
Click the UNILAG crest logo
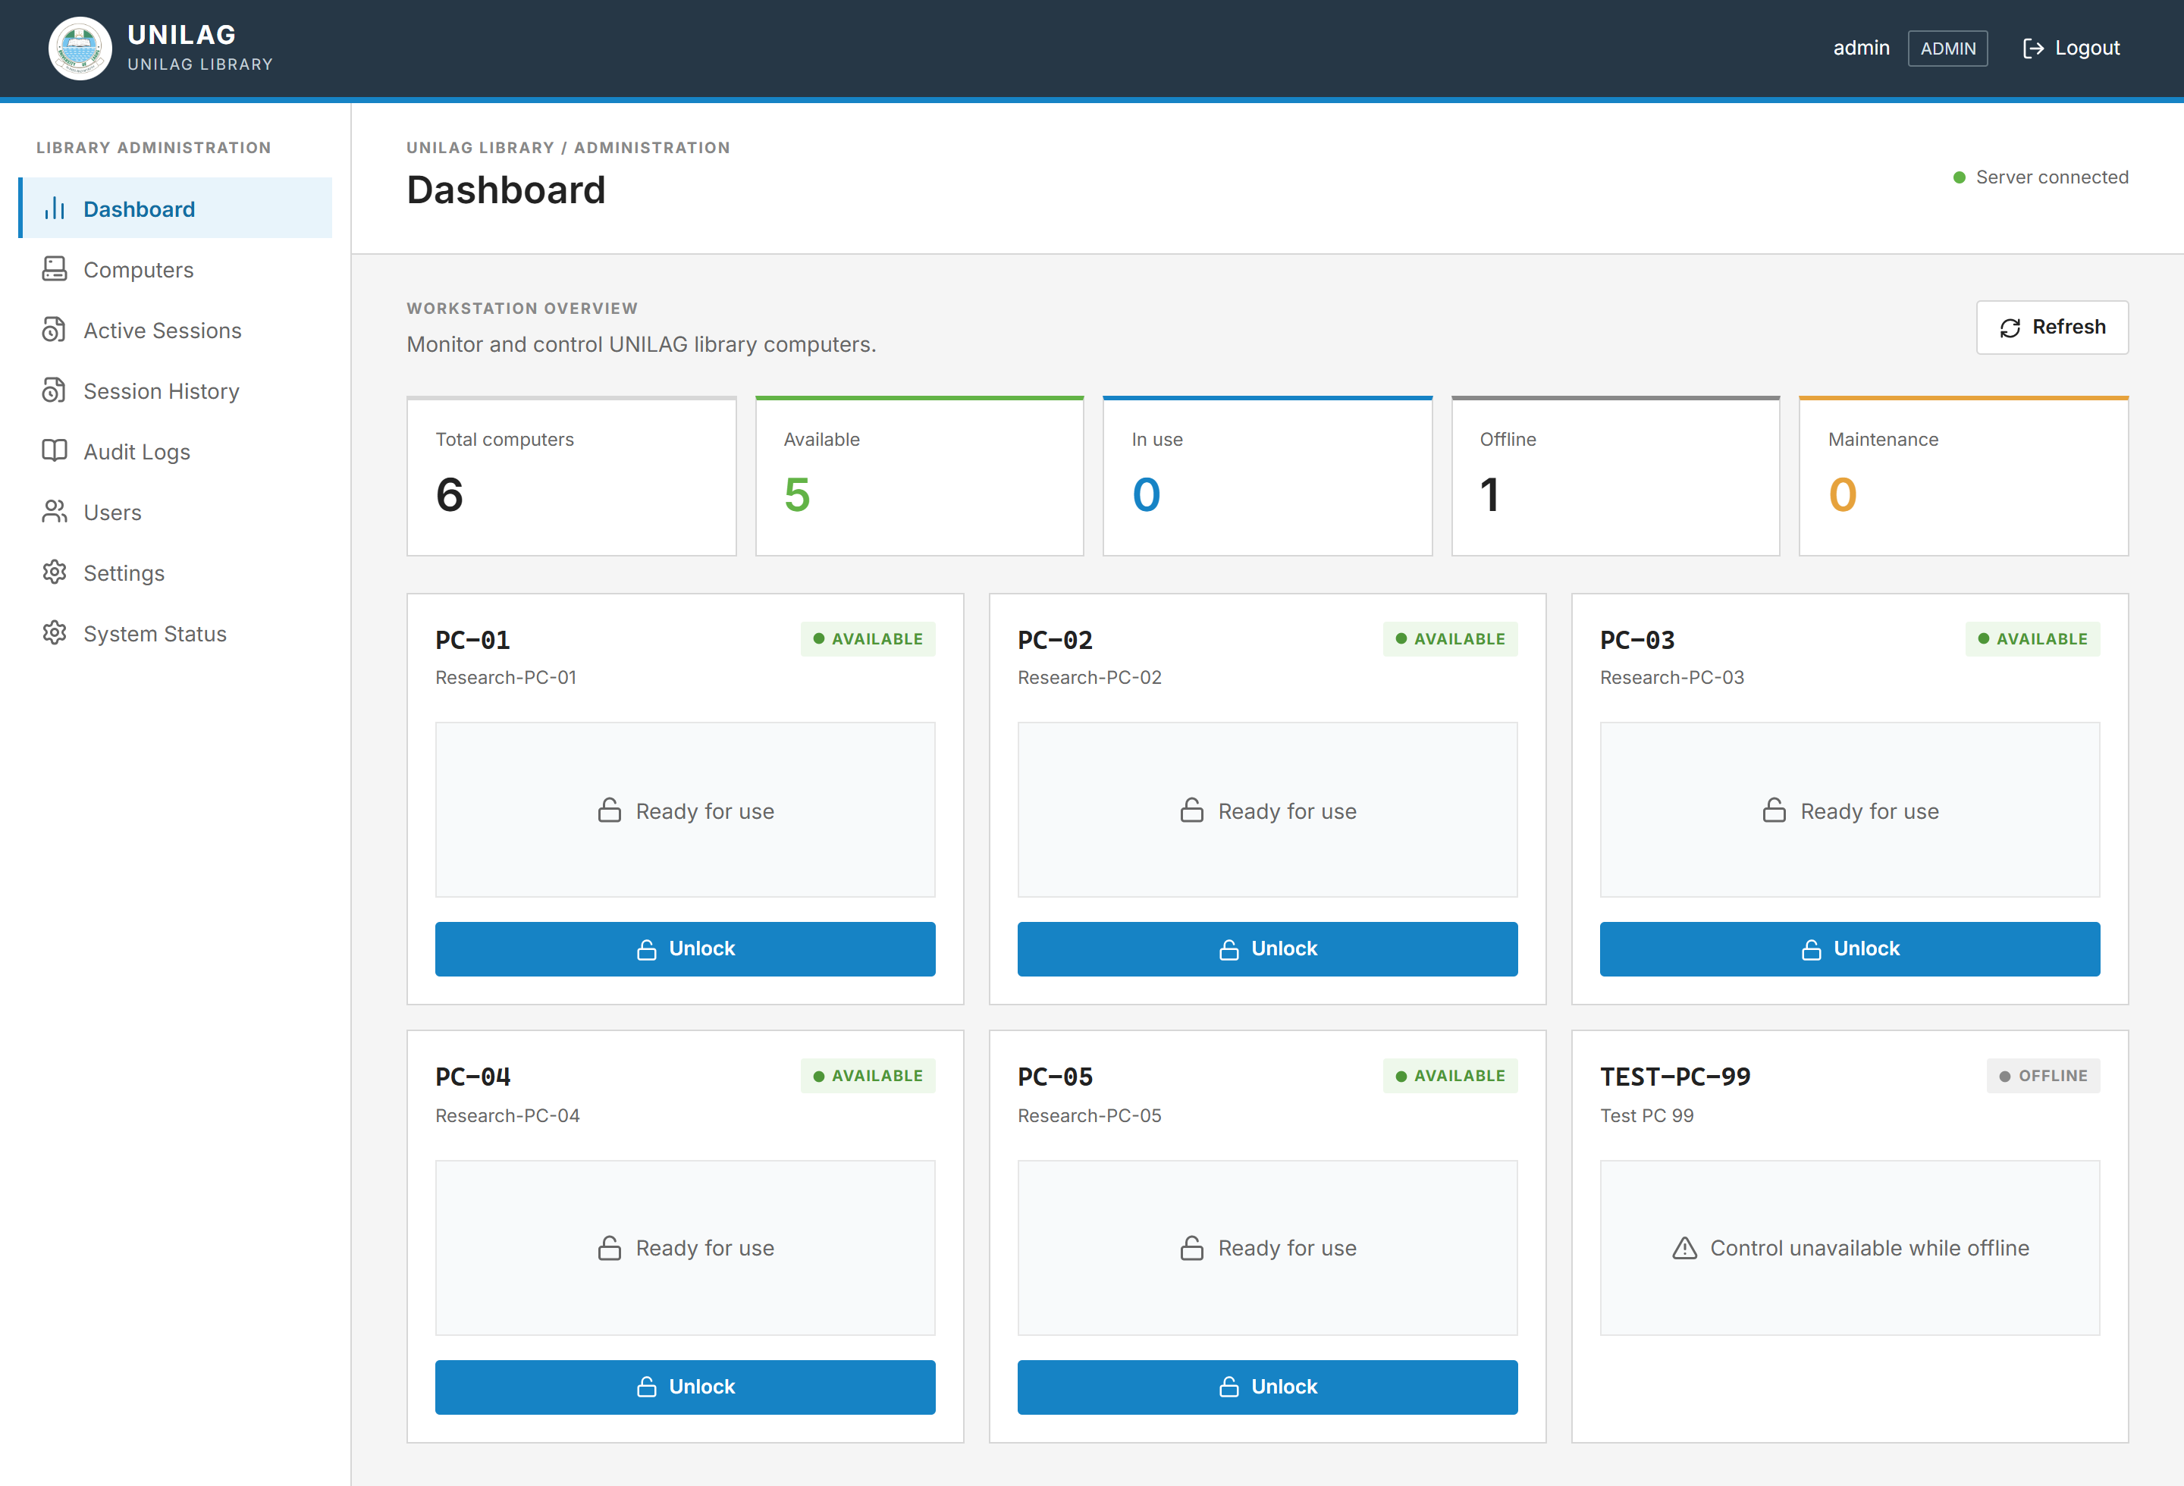tap(80, 48)
